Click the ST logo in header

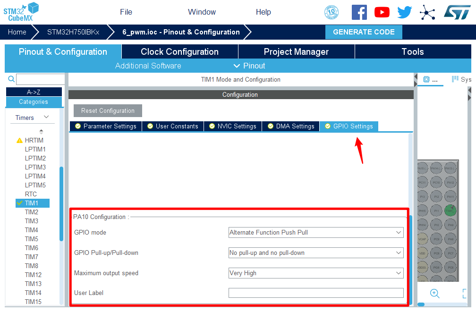click(x=457, y=12)
